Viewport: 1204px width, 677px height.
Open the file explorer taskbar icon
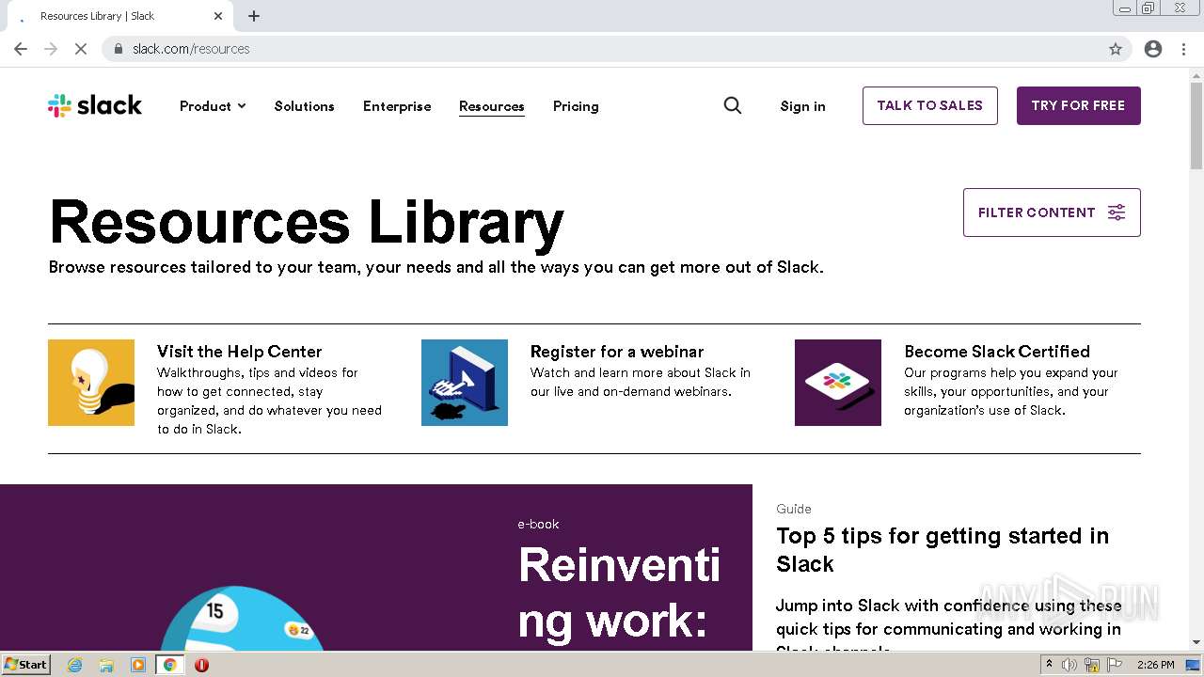(x=106, y=665)
